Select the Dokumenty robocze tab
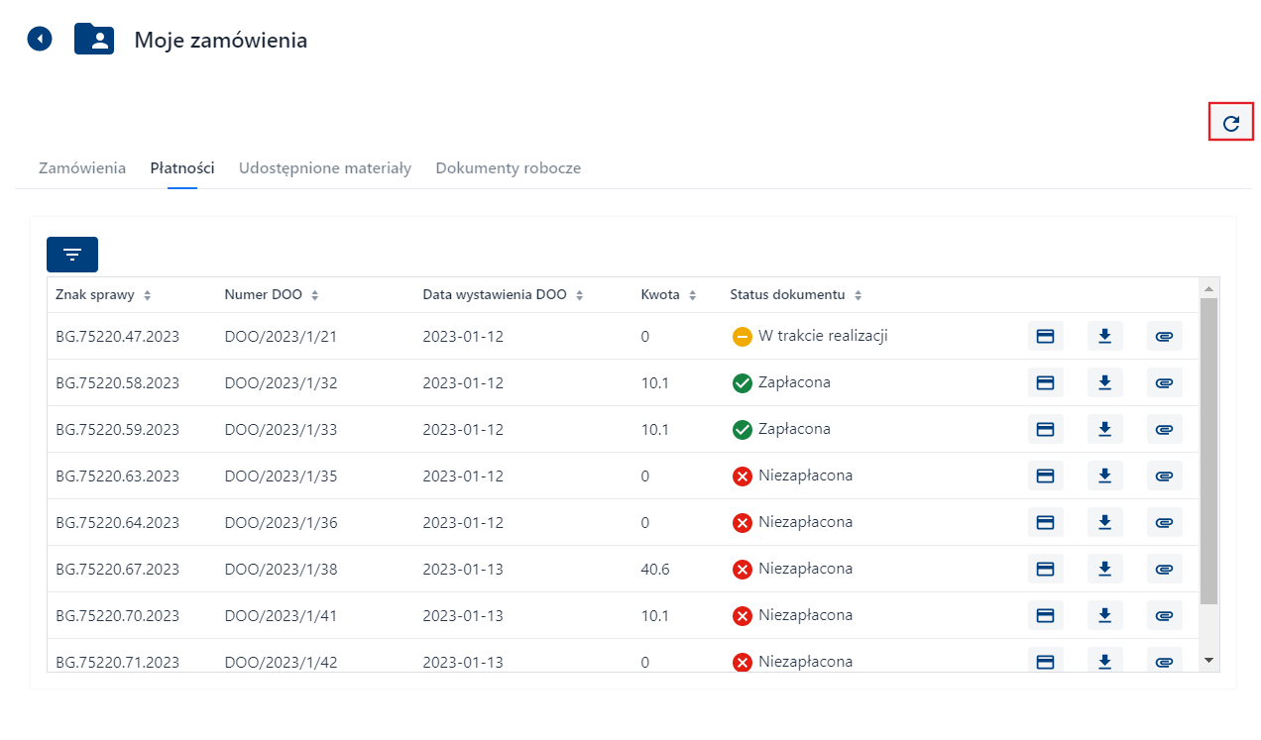 [x=508, y=168]
